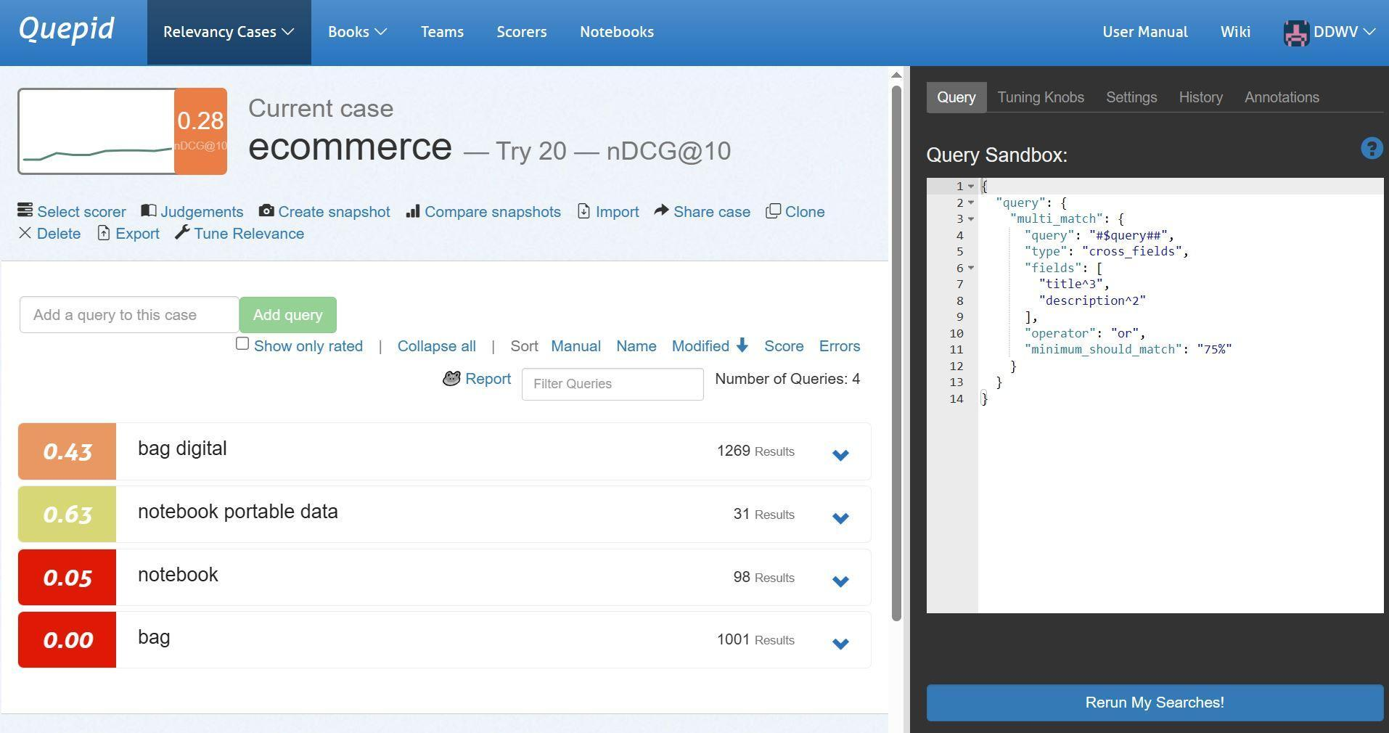Sort queries by Errors
This screenshot has height=733, width=1389.
coord(840,346)
